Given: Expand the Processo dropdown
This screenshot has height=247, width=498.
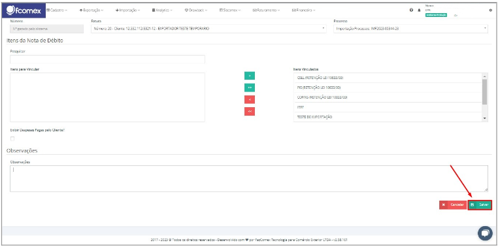Looking at the screenshot, I should click(410, 29).
